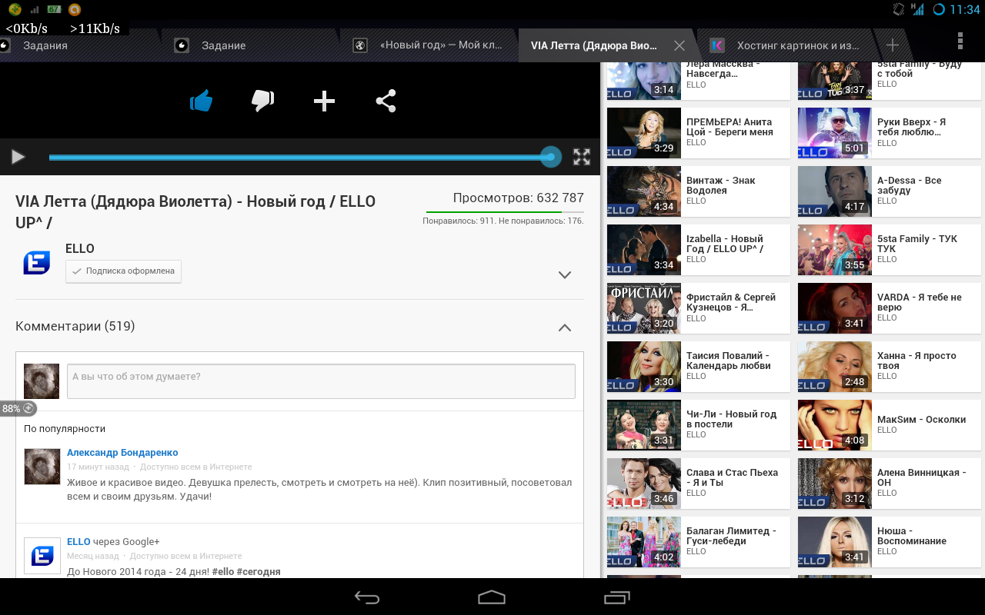Screen dimensions: 985x615
Task: Open Ханна - Я просто твоя video
Action: pyautogui.click(x=890, y=366)
